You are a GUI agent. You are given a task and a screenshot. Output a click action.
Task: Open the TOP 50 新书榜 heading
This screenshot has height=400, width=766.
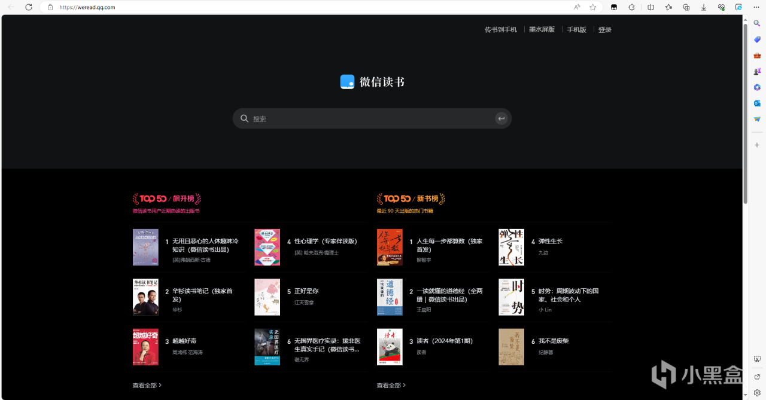coord(411,199)
